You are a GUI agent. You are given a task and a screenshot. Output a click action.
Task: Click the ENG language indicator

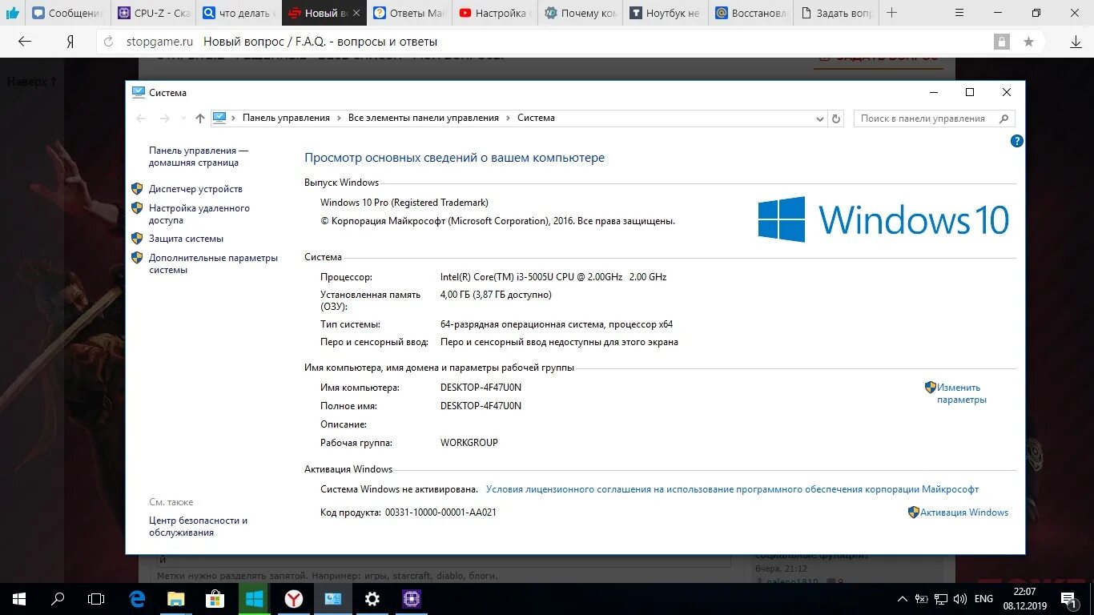[983, 599]
